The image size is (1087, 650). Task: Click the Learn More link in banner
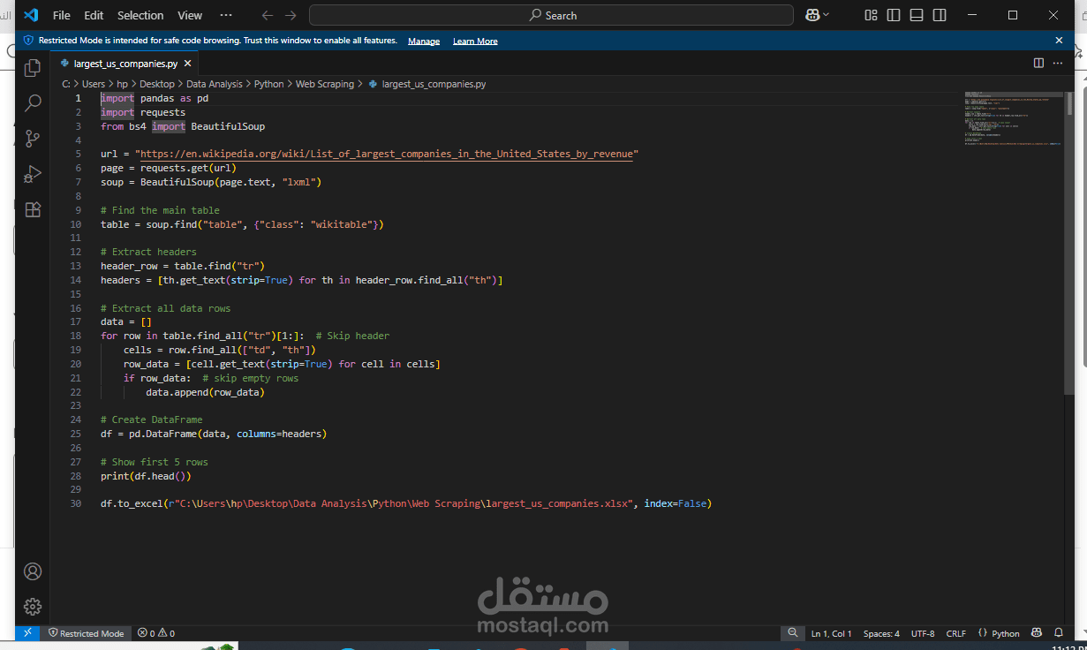475,41
